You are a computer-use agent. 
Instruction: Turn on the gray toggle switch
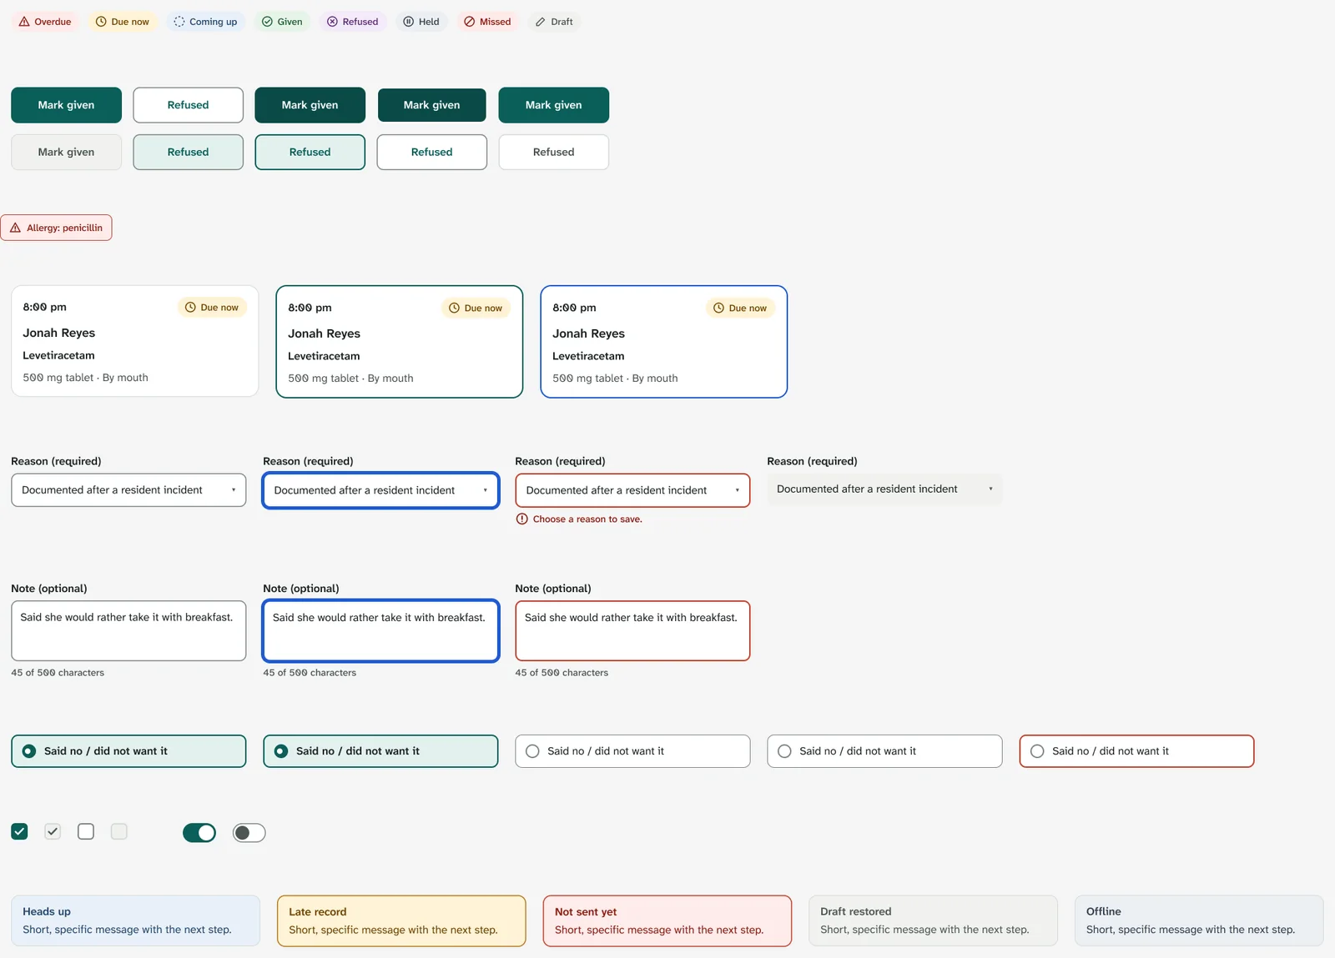pos(249,832)
